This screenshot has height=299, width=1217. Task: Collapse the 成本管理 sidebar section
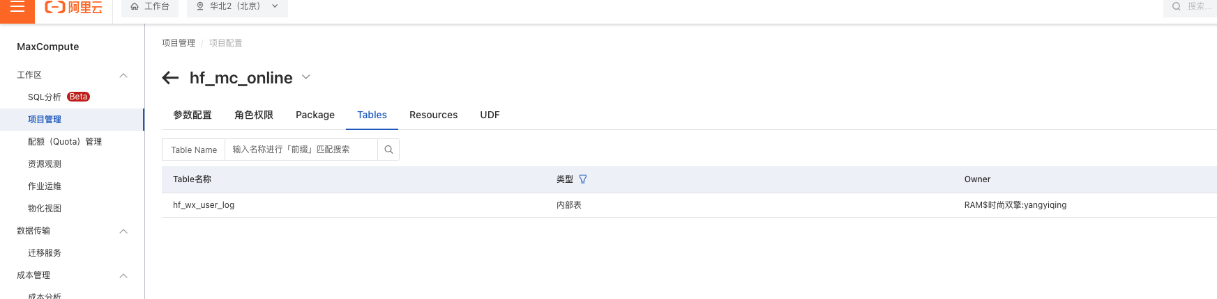coord(123,275)
